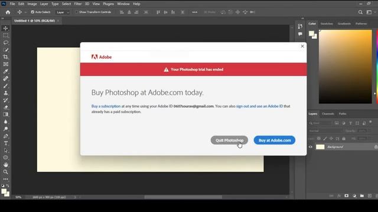
Task: Switch to the Channels tab
Action: (328, 114)
